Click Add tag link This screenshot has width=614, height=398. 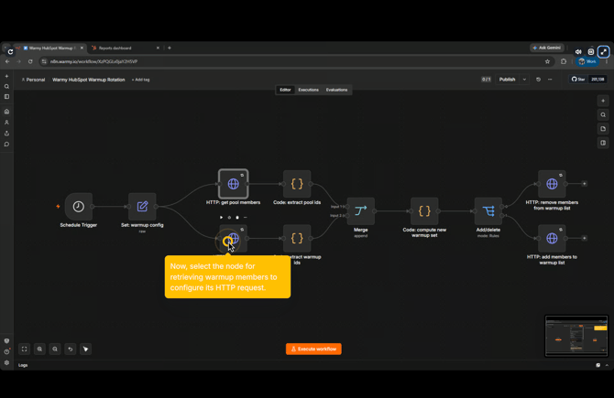click(140, 80)
